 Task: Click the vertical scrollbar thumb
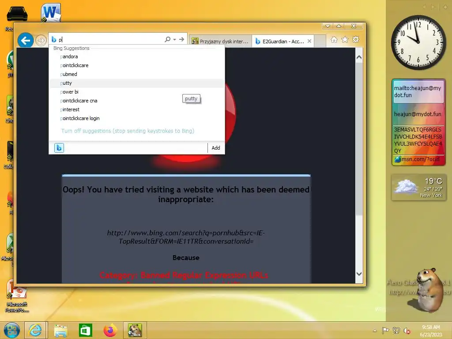coord(359,138)
